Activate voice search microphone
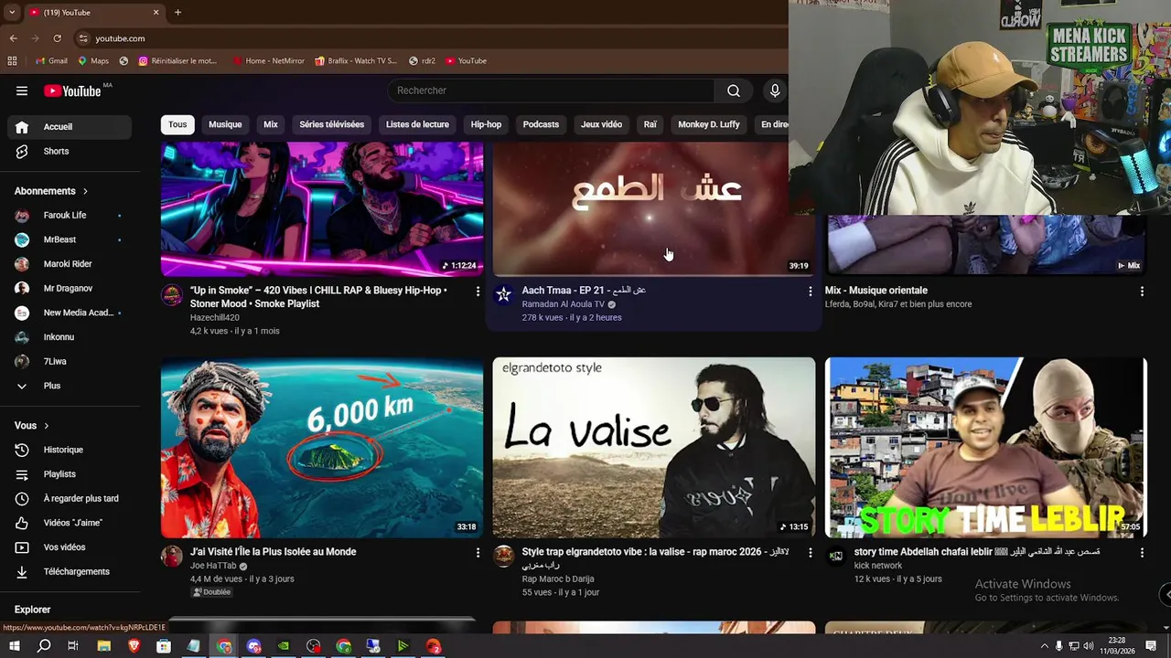 [x=775, y=90]
